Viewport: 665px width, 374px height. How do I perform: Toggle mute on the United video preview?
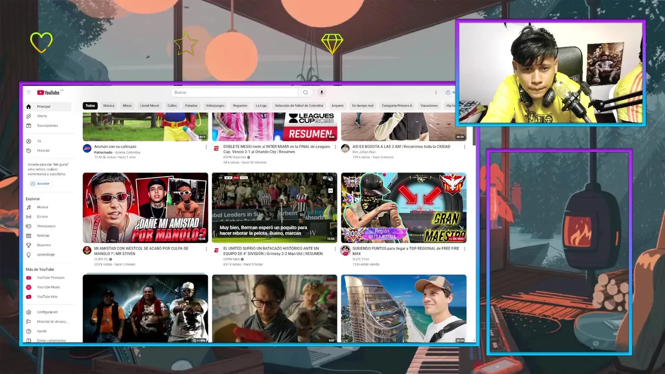[x=330, y=179]
